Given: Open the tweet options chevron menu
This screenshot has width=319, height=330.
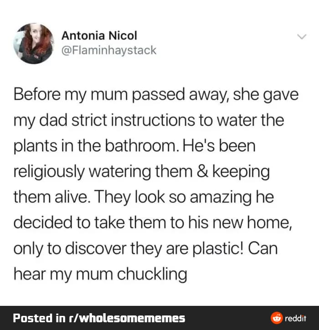Looking at the screenshot, I should pyautogui.click(x=301, y=37).
